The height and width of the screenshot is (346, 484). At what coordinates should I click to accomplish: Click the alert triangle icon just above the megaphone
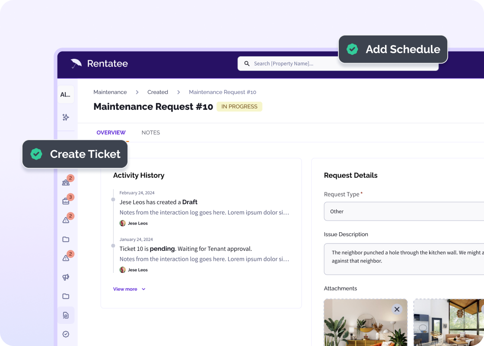pos(66,258)
